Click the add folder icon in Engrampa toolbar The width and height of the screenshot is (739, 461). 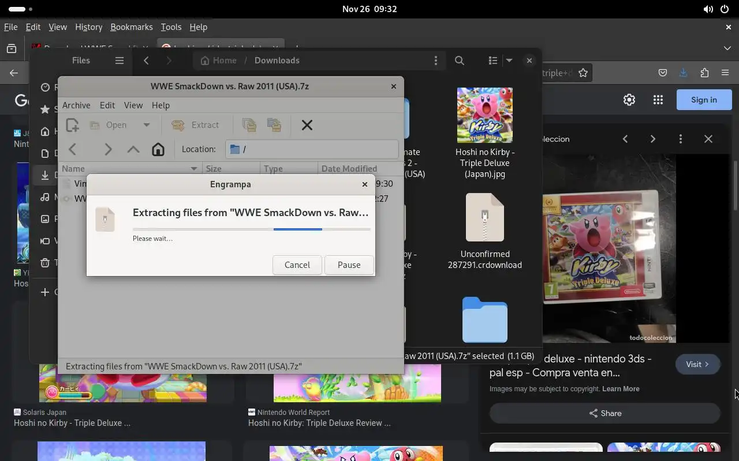(x=274, y=125)
